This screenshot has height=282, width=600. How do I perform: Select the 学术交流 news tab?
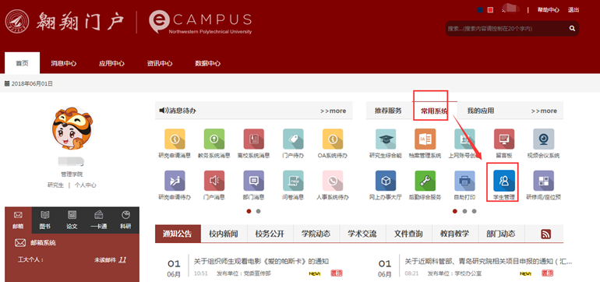tap(362, 234)
